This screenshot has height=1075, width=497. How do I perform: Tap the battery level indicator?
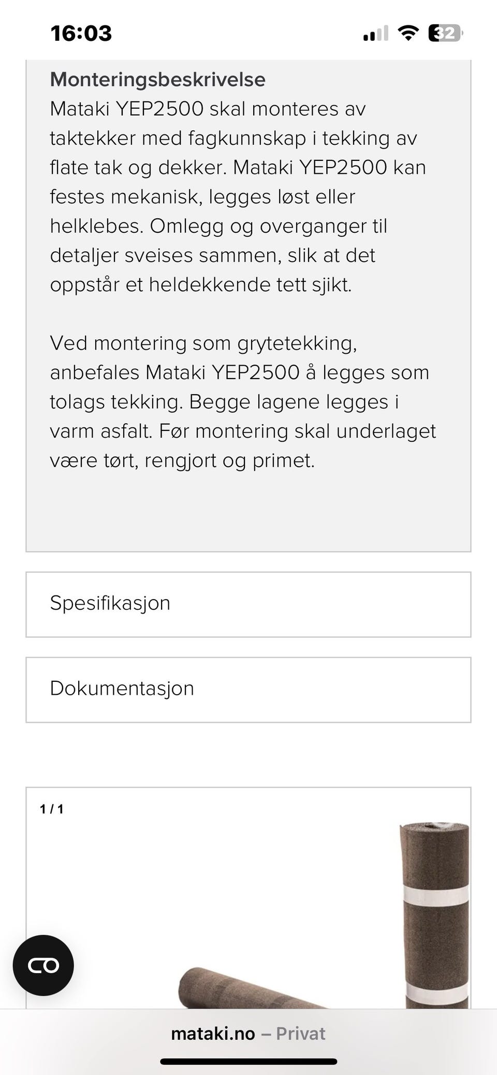tap(445, 34)
